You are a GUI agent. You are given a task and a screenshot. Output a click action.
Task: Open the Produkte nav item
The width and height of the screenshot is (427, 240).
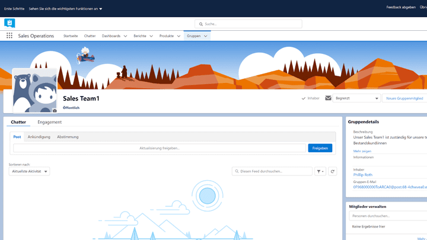point(167,36)
